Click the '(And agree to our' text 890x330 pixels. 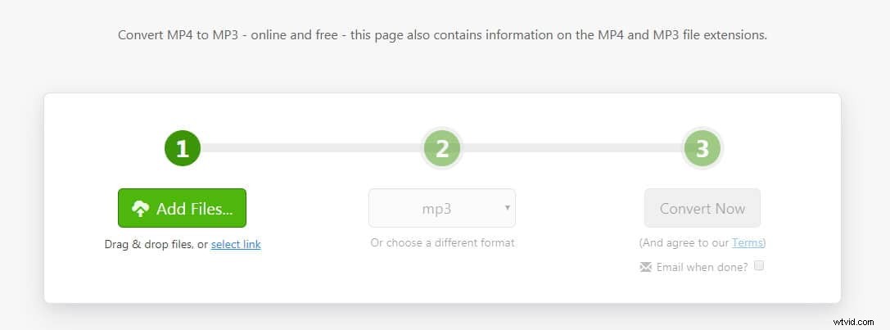(684, 243)
